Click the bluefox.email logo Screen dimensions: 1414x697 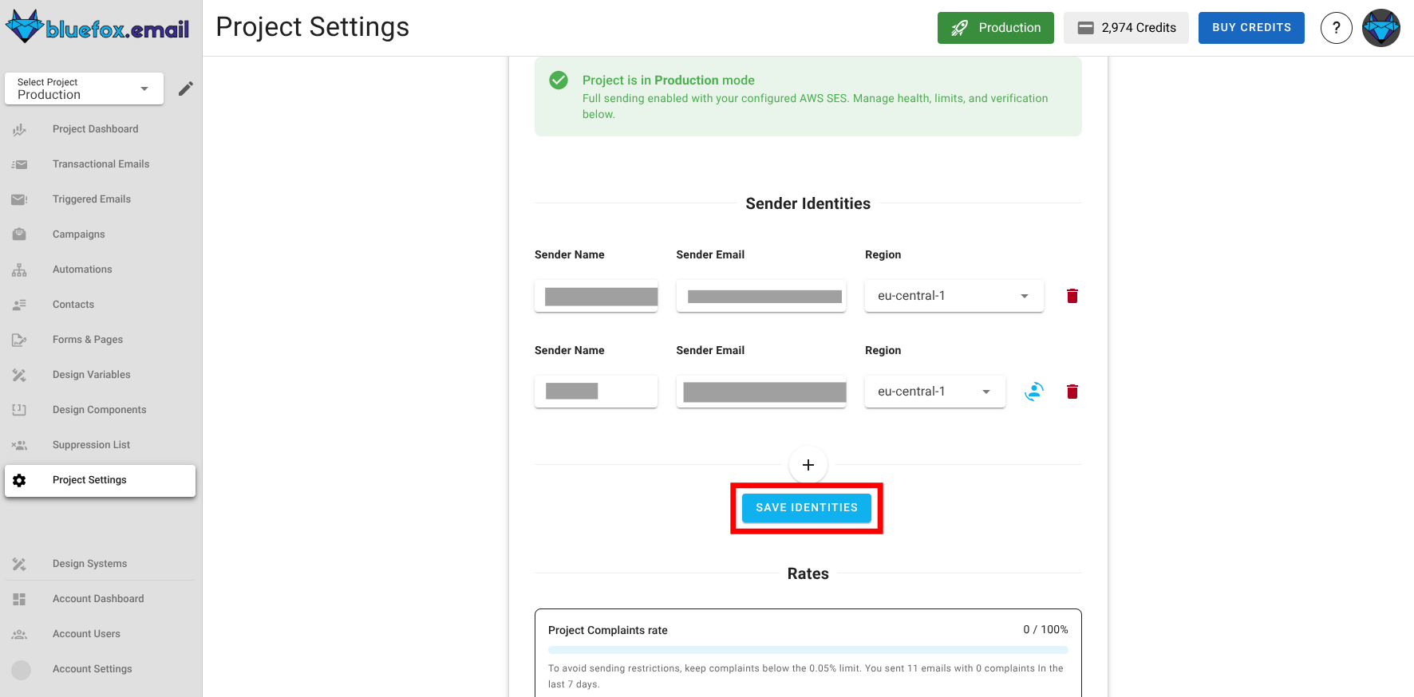tap(97, 28)
